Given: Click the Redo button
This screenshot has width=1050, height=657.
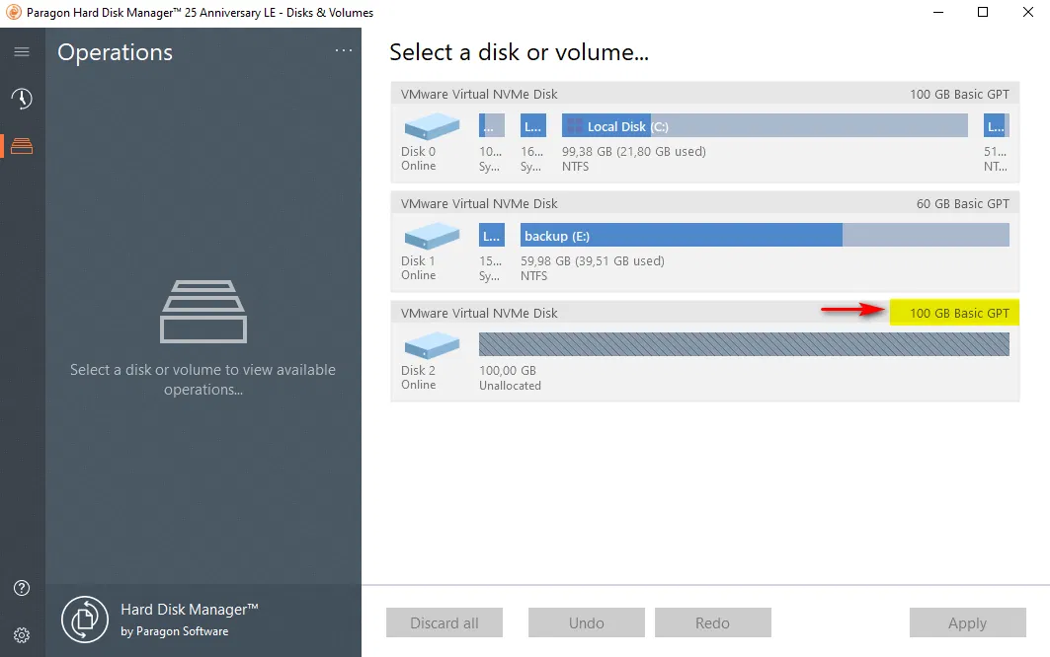Looking at the screenshot, I should pyautogui.click(x=712, y=622).
